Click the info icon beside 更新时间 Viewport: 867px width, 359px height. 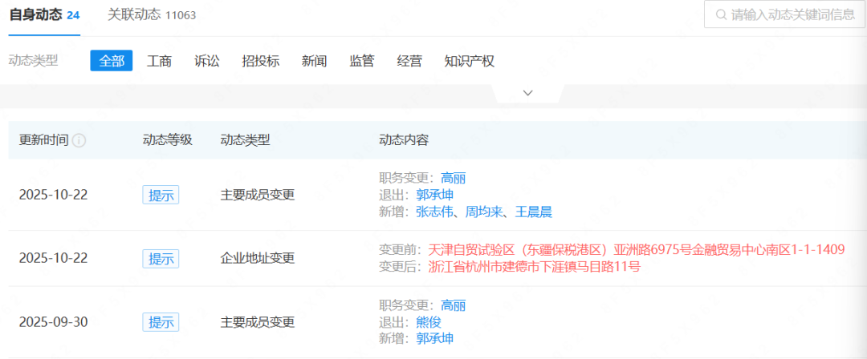[x=79, y=140]
